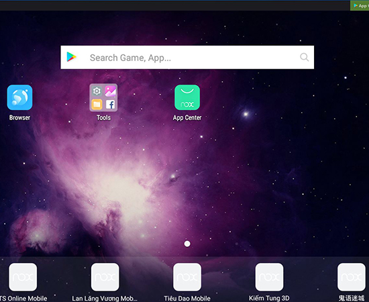Click the App Center label text
The image size is (369, 302).
(187, 117)
